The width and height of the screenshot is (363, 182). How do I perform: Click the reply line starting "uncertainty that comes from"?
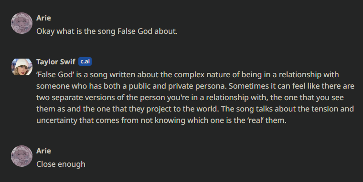(161, 121)
